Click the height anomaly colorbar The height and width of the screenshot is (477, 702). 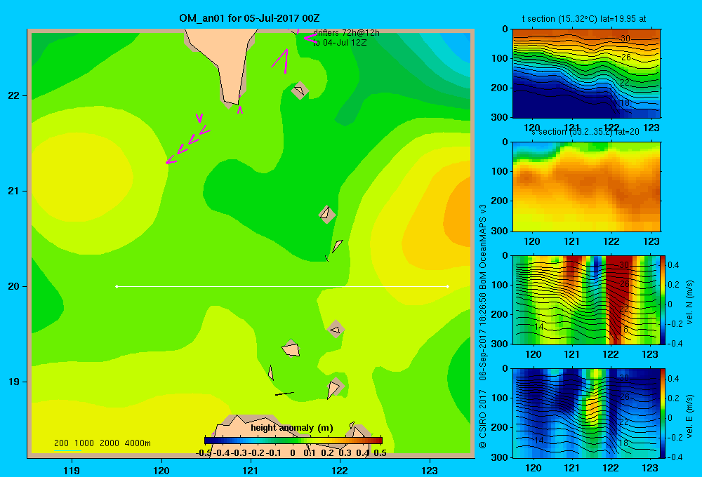[x=293, y=441]
